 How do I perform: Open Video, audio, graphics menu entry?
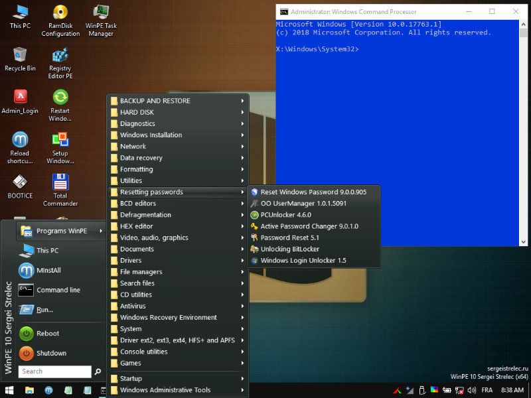(x=178, y=237)
